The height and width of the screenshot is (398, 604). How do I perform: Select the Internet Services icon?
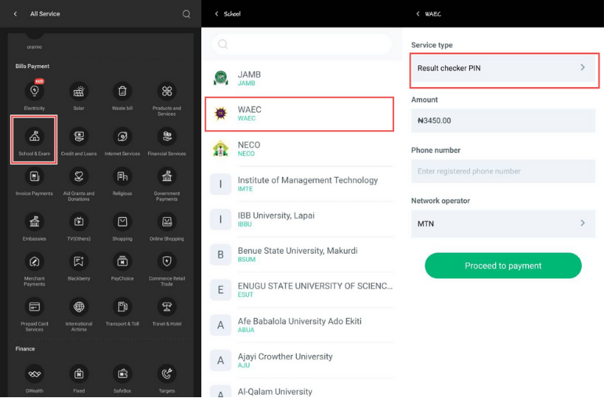click(x=122, y=139)
